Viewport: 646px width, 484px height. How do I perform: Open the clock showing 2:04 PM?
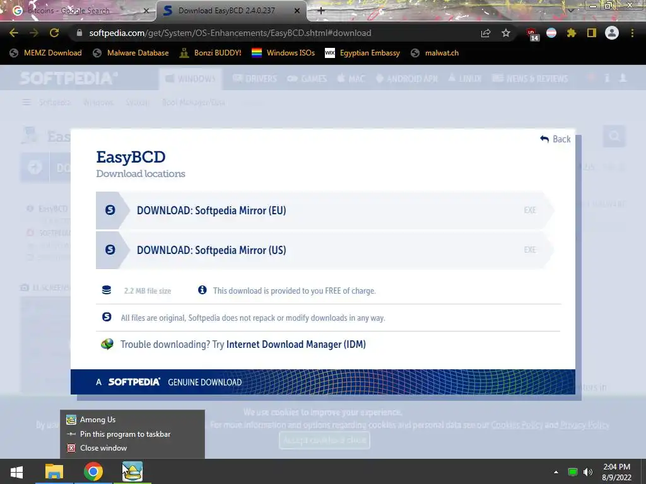click(617, 472)
